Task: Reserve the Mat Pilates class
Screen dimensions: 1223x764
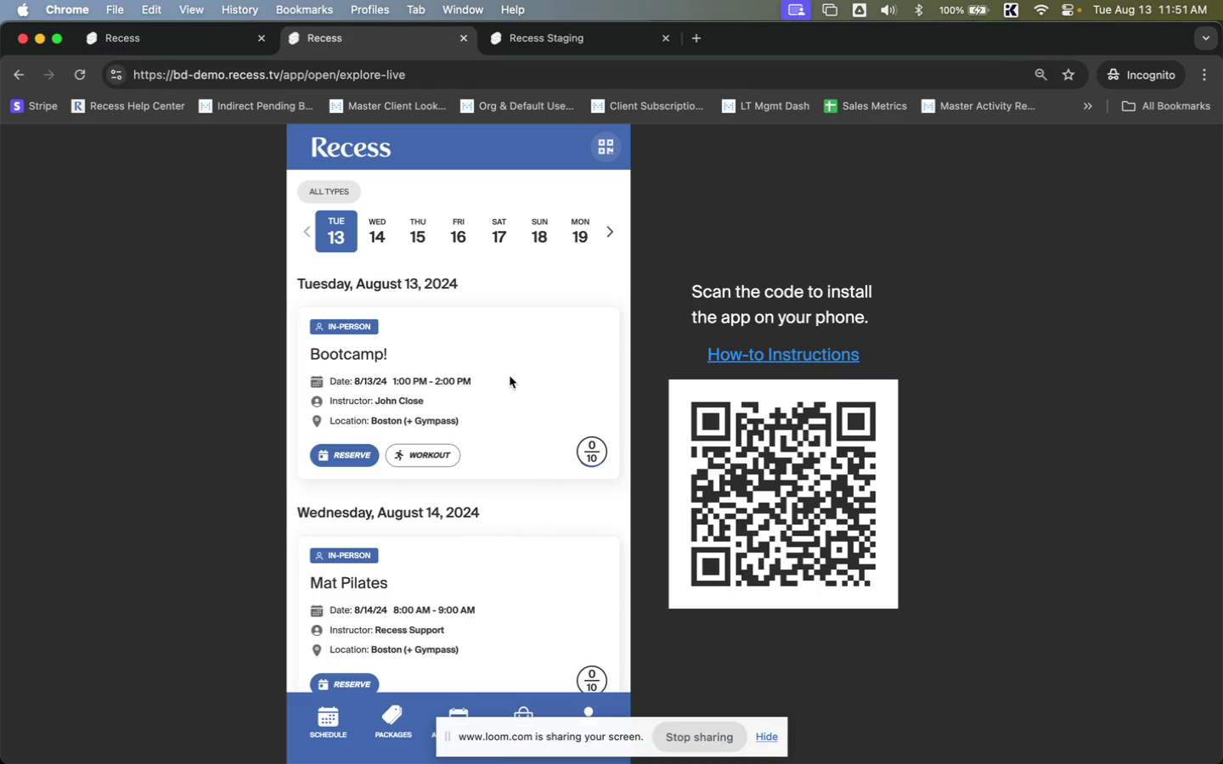Action: click(x=345, y=683)
